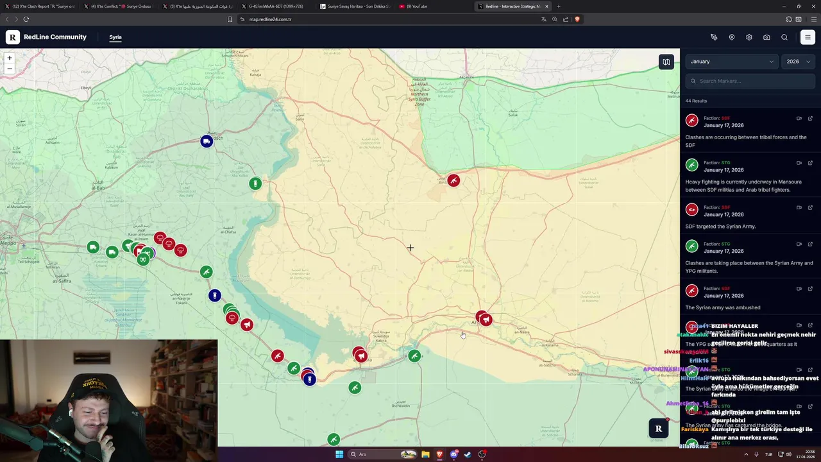The height and width of the screenshot is (462, 821).
Task: Click the RedLine Community logo link
Action: (x=46, y=37)
